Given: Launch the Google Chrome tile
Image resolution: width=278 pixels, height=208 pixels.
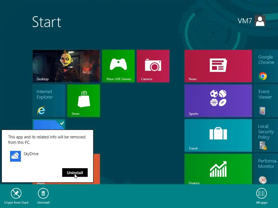Looking at the screenshot, I should pyautogui.click(x=266, y=66).
